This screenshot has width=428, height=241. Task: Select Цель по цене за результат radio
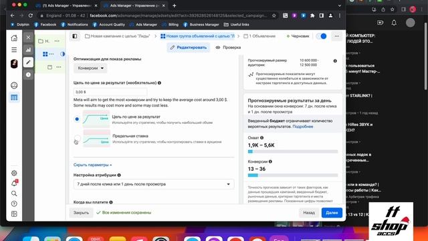(x=77, y=119)
